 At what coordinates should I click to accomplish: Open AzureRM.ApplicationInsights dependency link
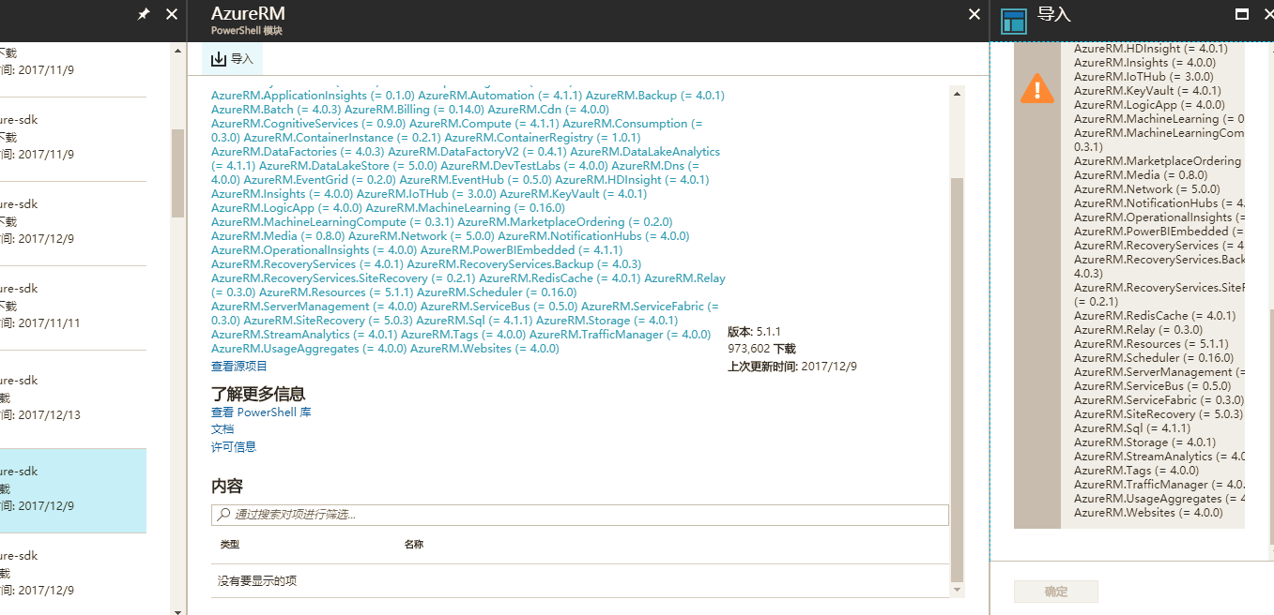(313, 96)
